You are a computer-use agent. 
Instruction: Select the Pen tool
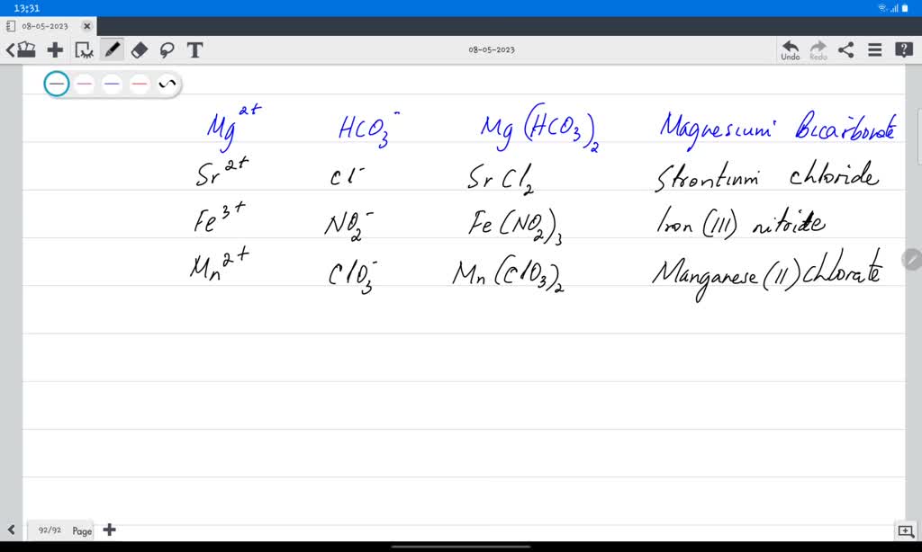click(x=112, y=49)
